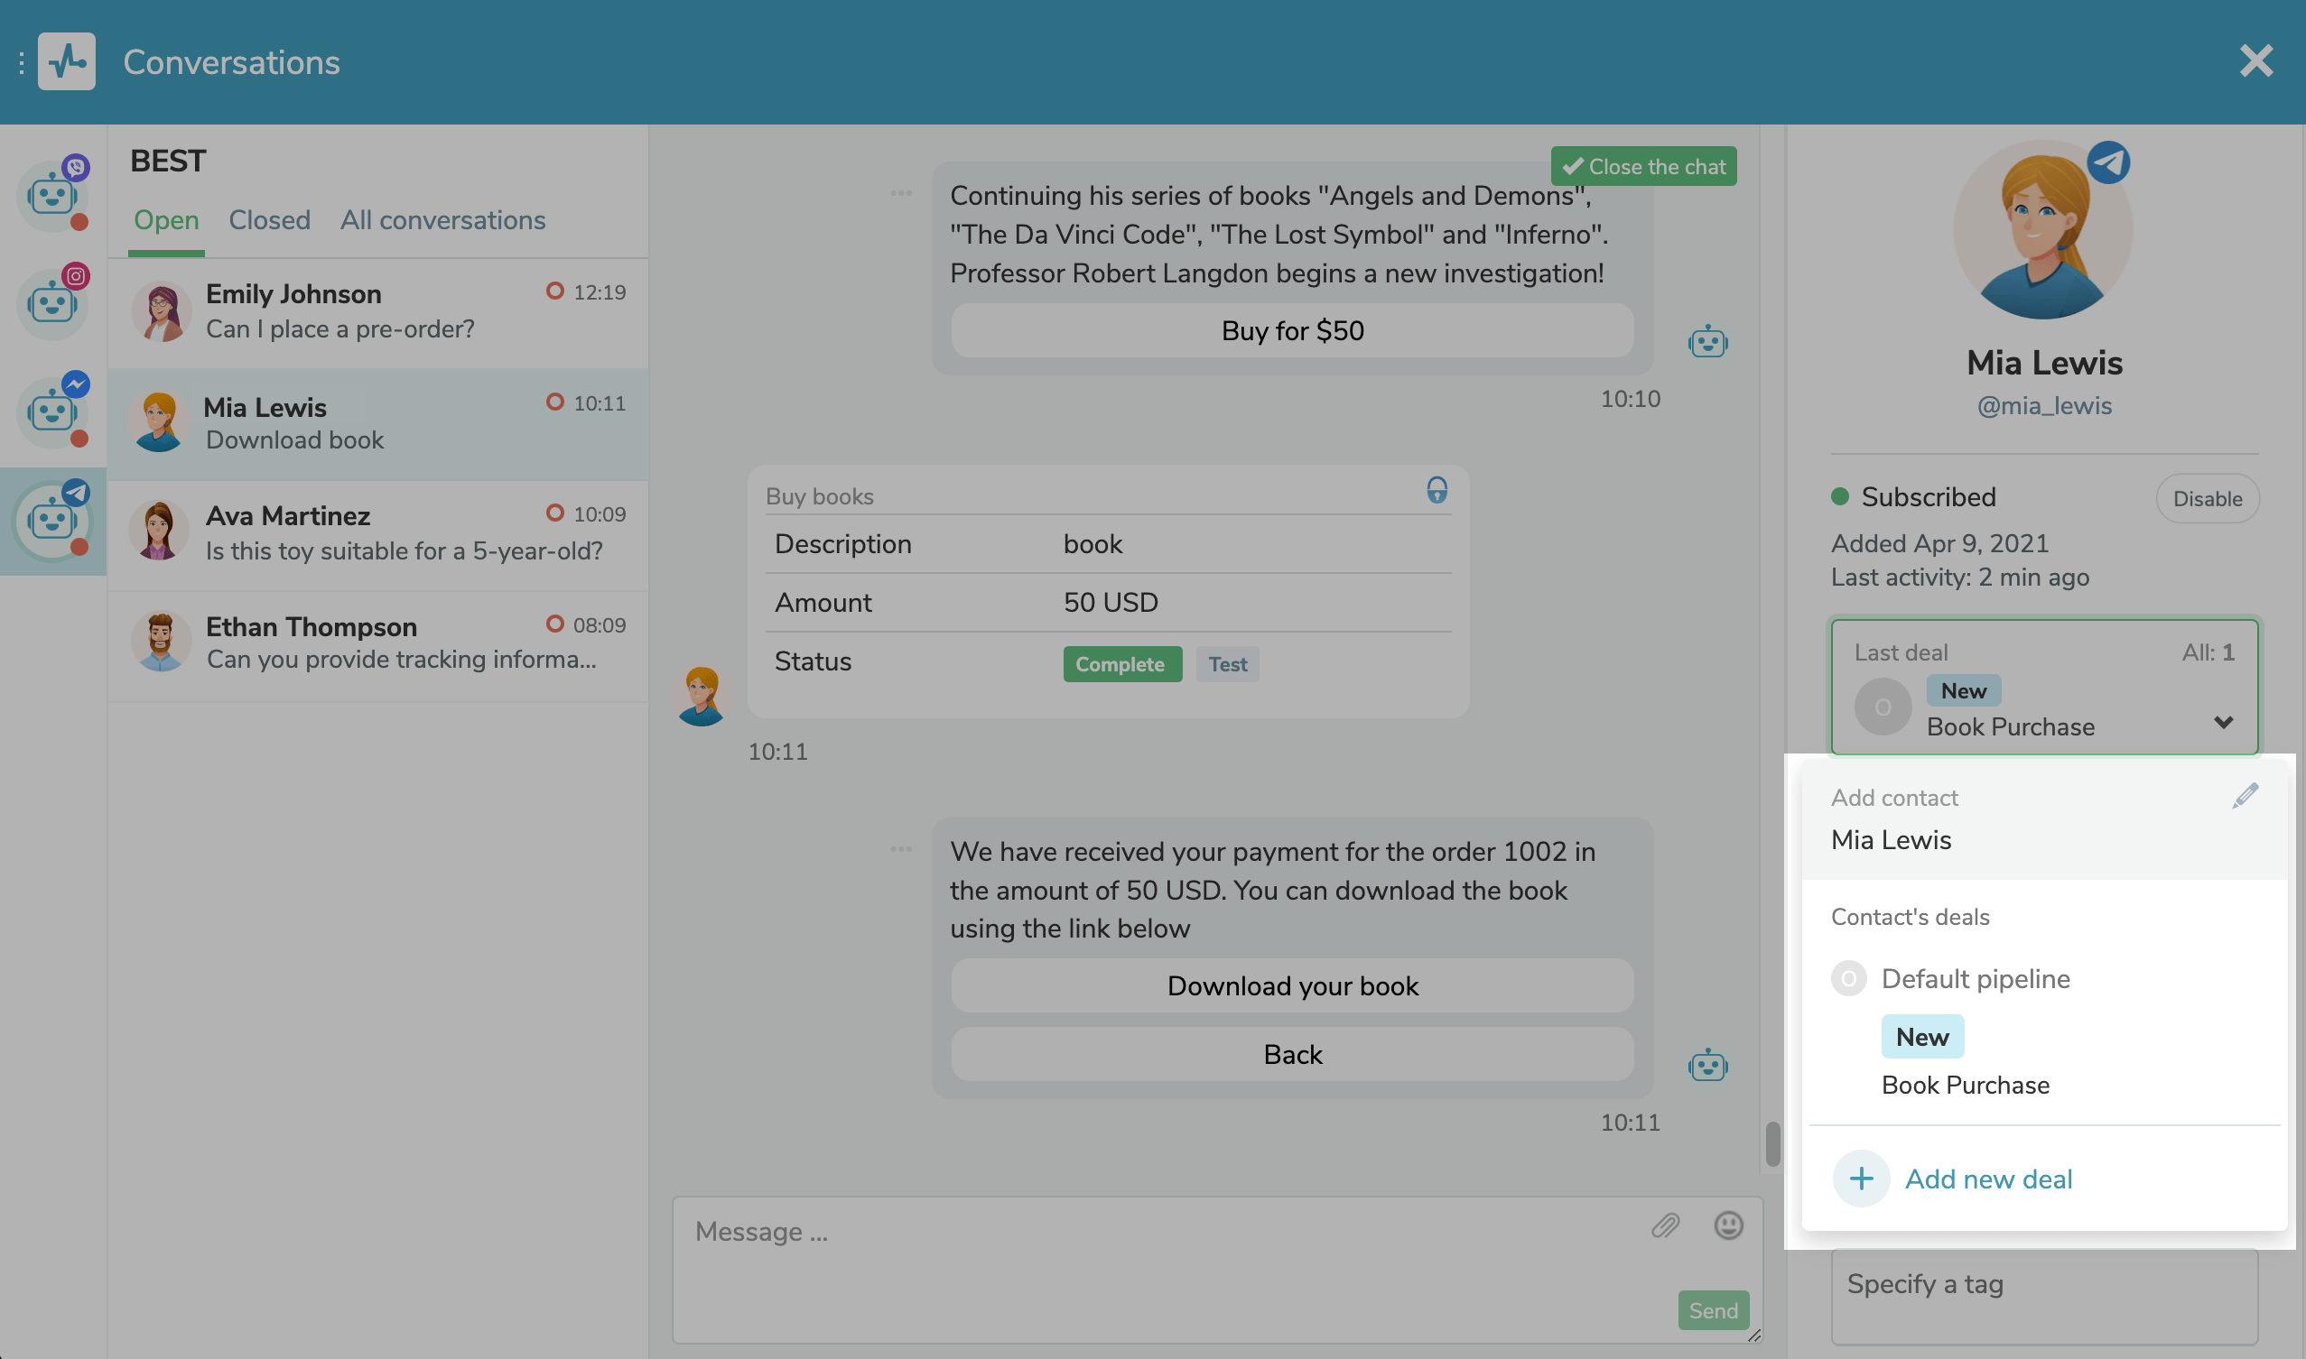
Task: Open options dots beside payment message
Action: 900,849
